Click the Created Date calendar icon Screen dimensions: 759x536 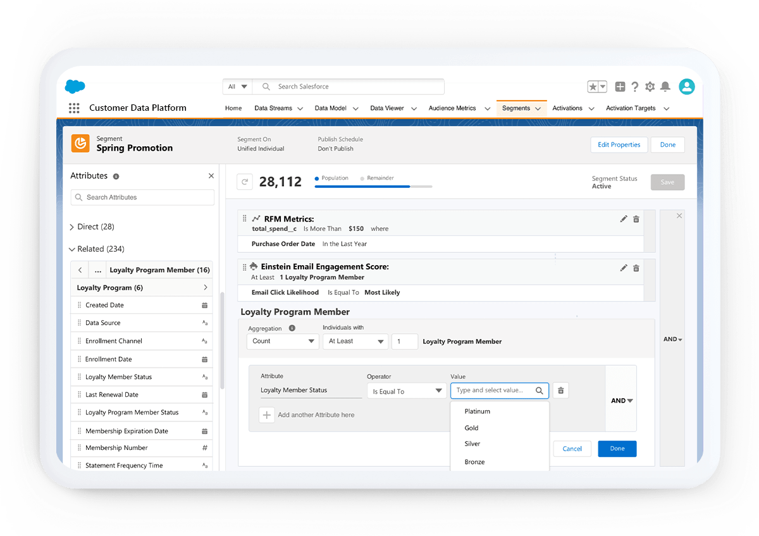click(204, 305)
